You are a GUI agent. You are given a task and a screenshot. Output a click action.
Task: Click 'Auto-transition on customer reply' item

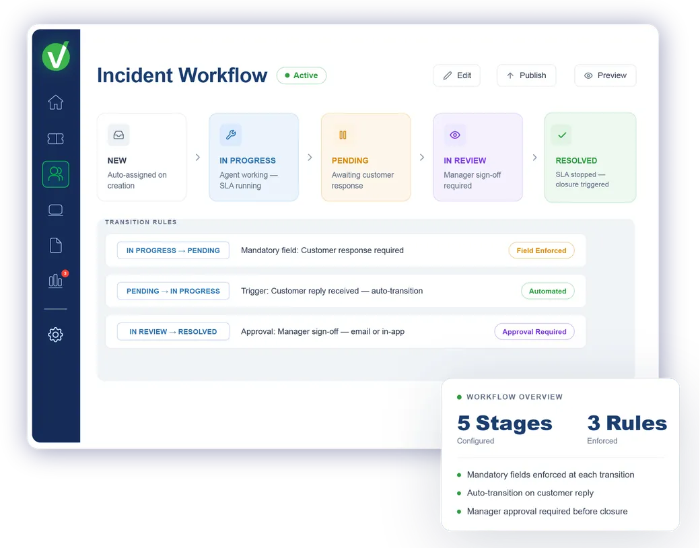pyautogui.click(x=530, y=493)
